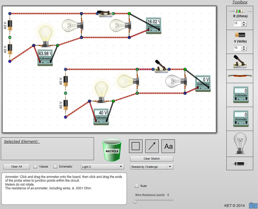Select the wire component in the Toolbox
The width and height of the screenshot is (258, 209).
coord(240,76)
